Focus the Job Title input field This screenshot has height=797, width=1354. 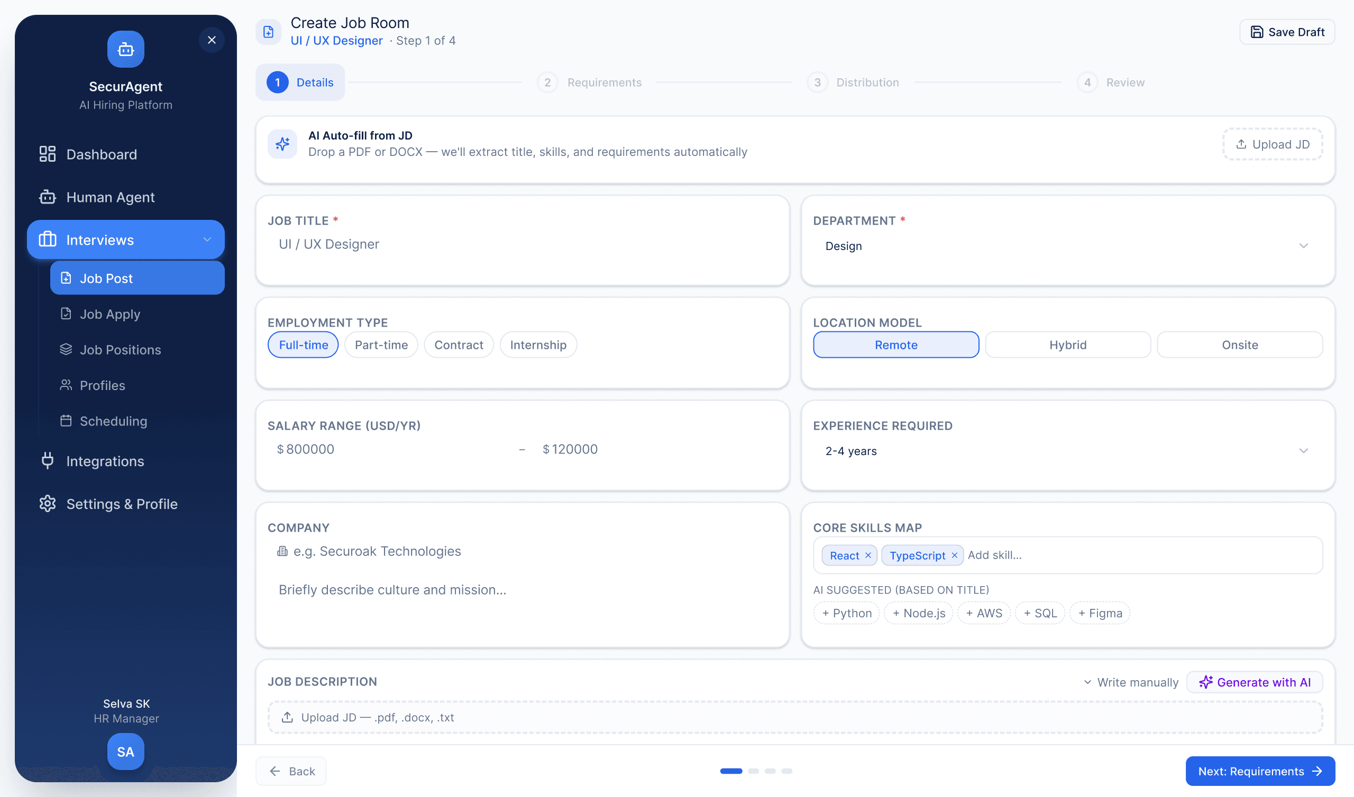(x=523, y=244)
